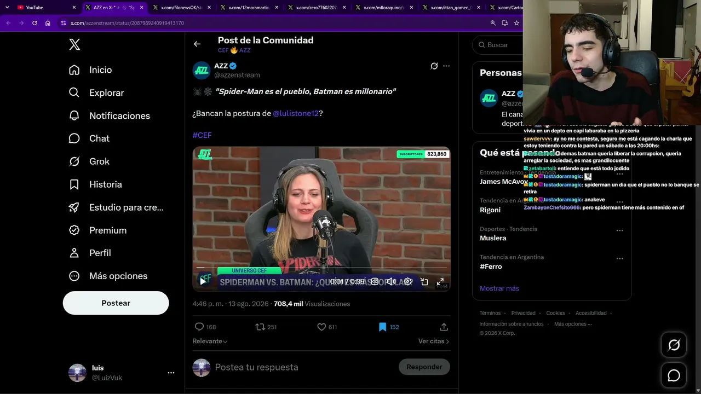The width and height of the screenshot is (701, 394).
Task: Go to Inicio in the sidebar
Action: coord(90,70)
